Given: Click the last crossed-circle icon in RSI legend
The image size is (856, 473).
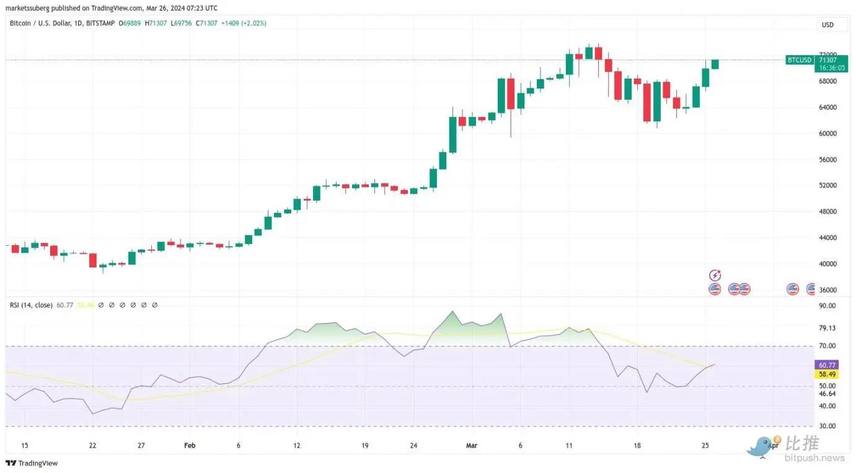Looking at the screenshot, I should pos(155,305).
